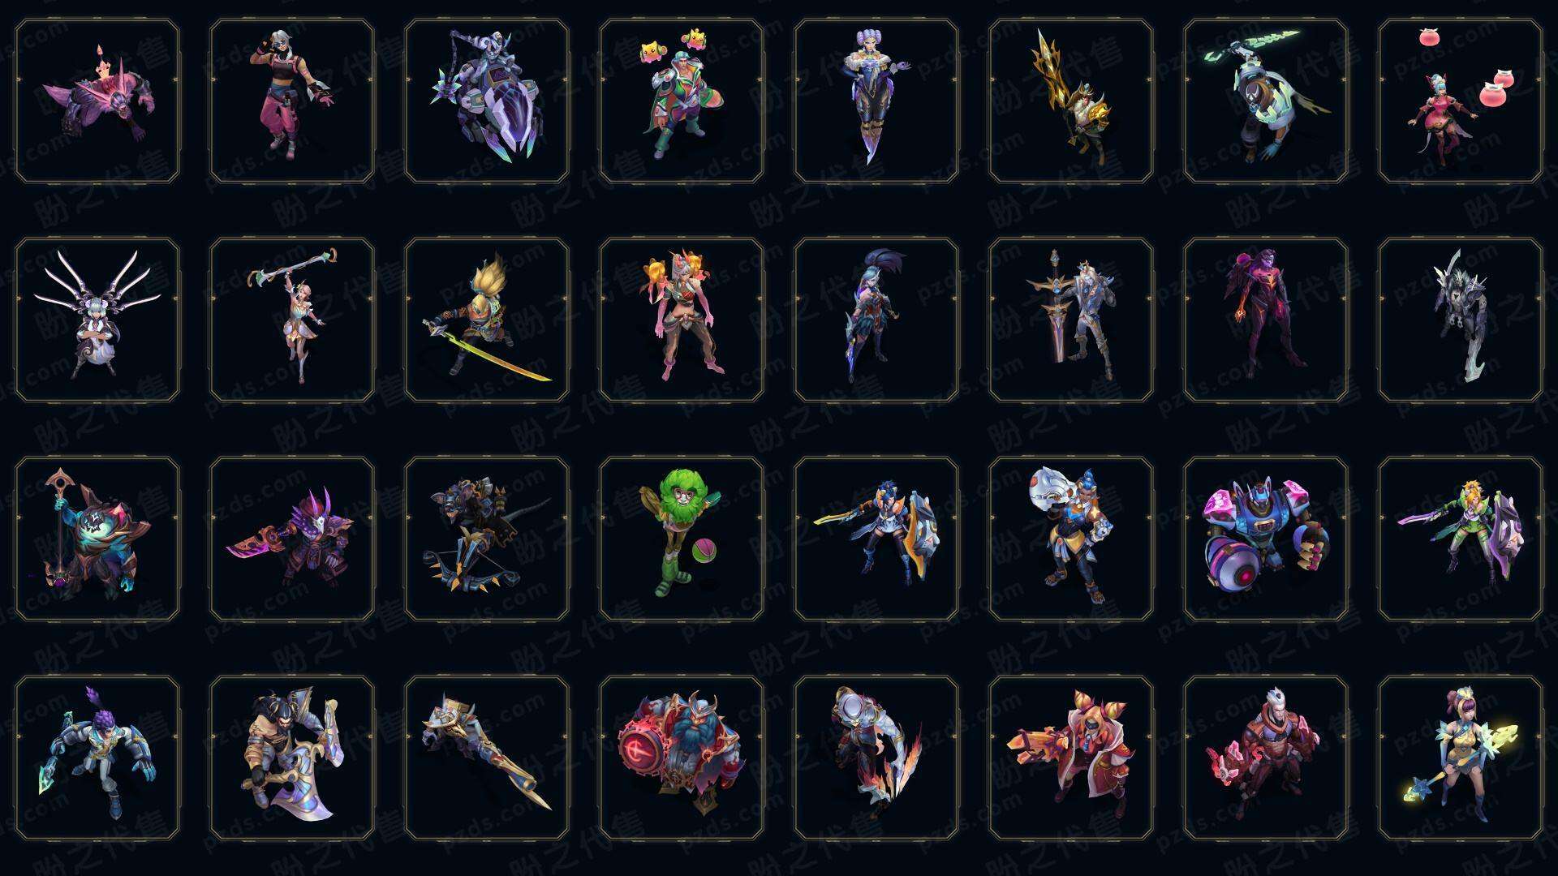1558x876 pixels.
Task: Select the skin with white spider legs
Action: pos(97,320)
